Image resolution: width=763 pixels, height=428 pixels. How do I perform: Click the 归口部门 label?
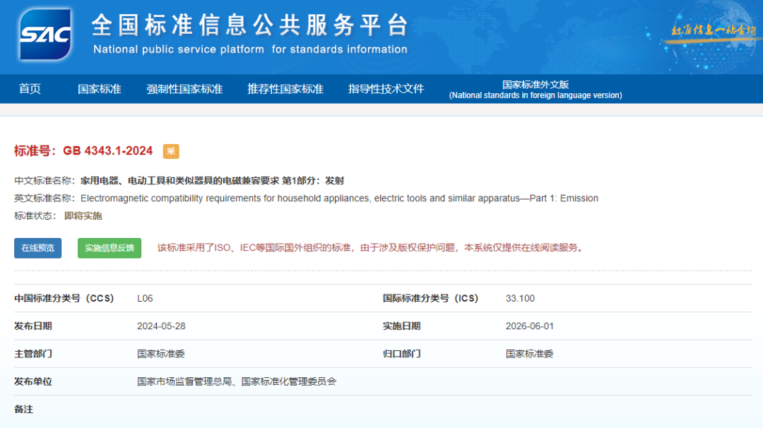click(x=401, y=354)
